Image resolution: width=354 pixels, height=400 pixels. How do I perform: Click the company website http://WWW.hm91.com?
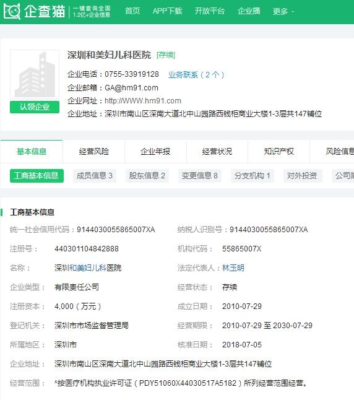pyautogui.click(x=143, y=101)
